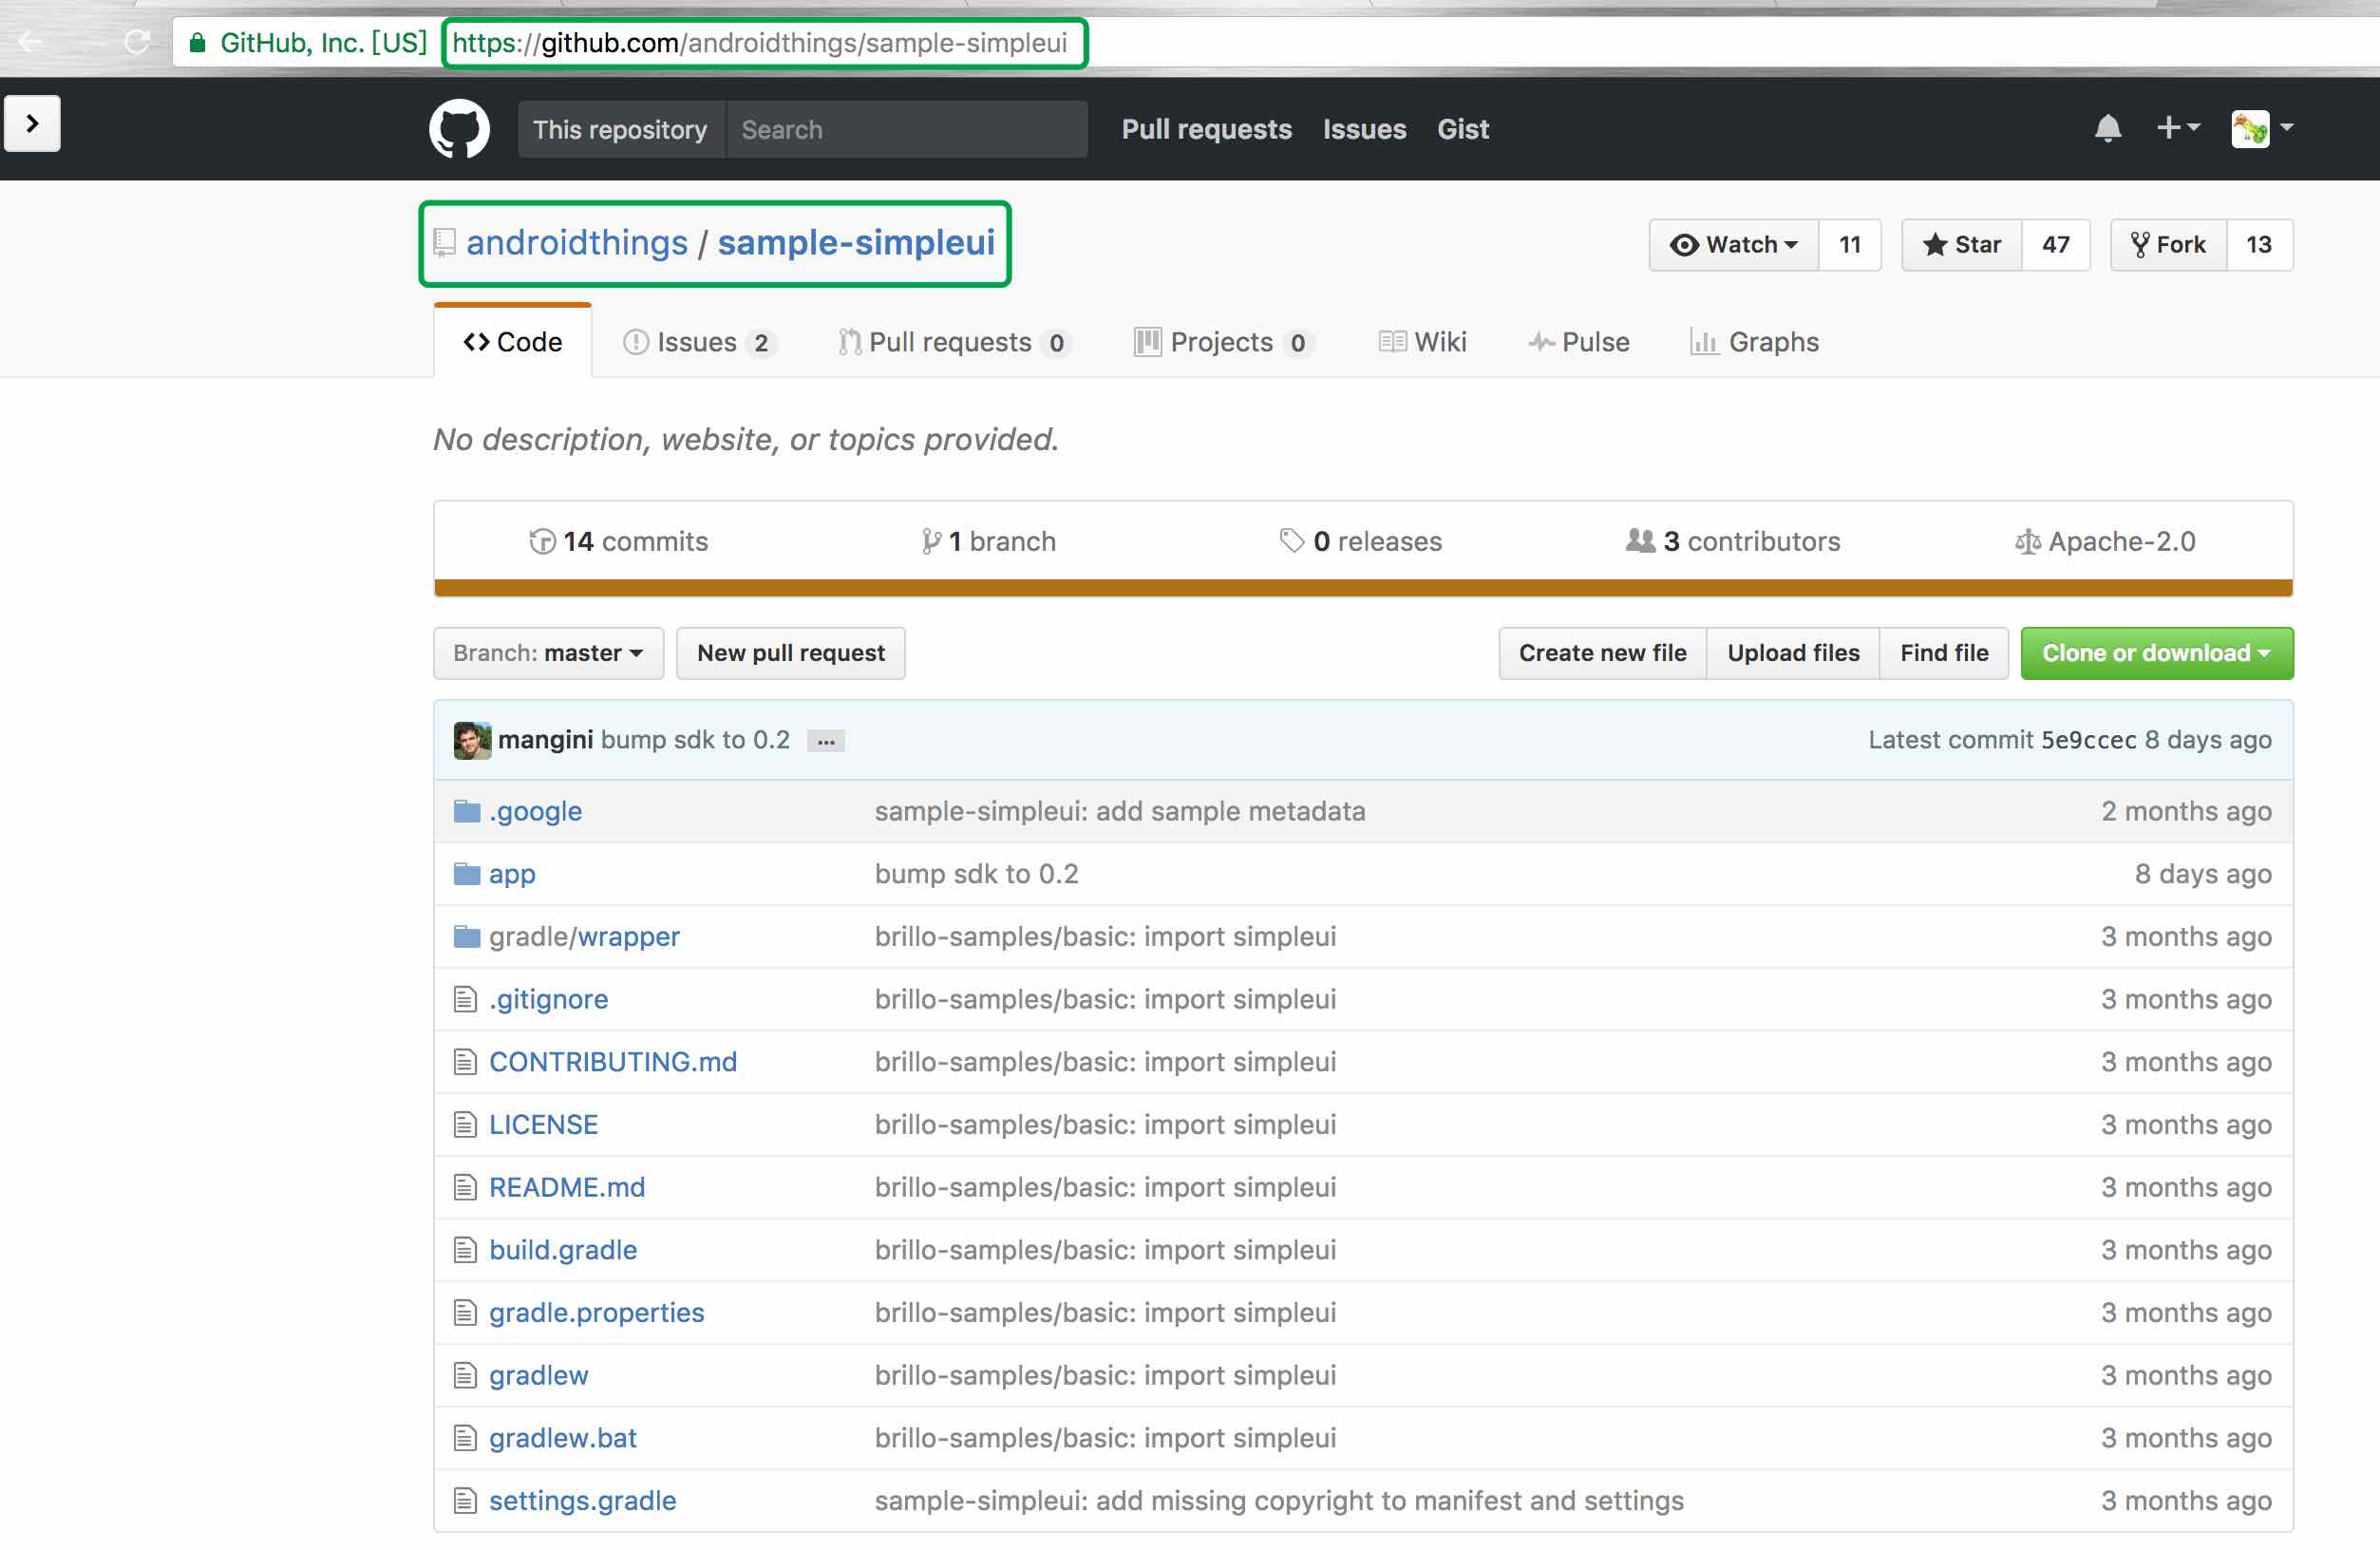This screenshot has height=1550, width=2380.
Task: Open the LICENSE file
Action: pos(543,1124)
